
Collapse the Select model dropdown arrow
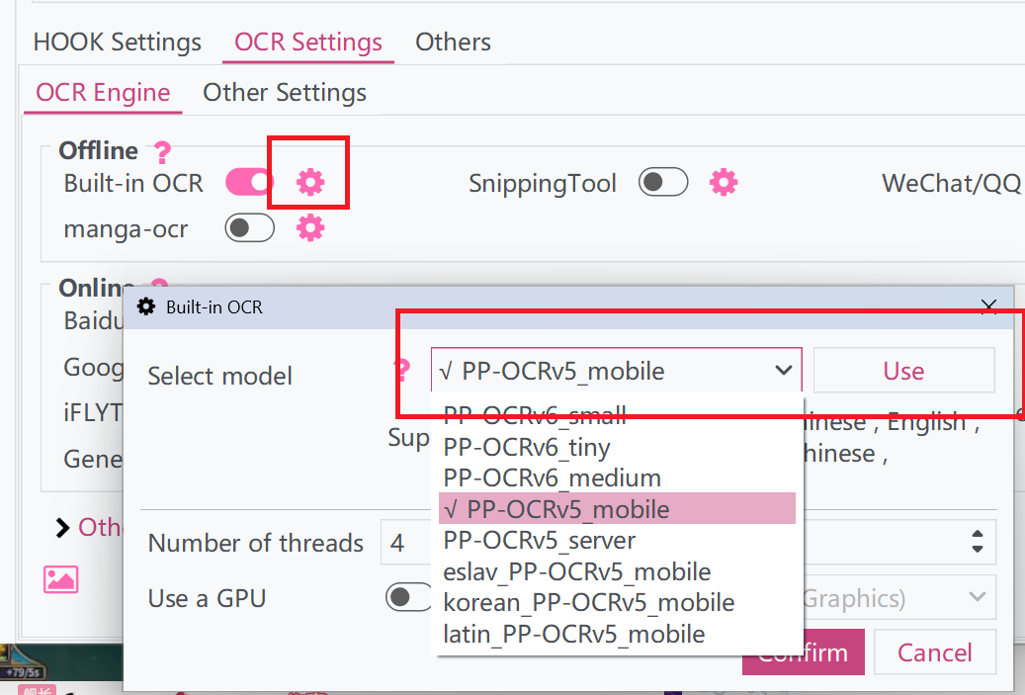click(x=783, y=371)
